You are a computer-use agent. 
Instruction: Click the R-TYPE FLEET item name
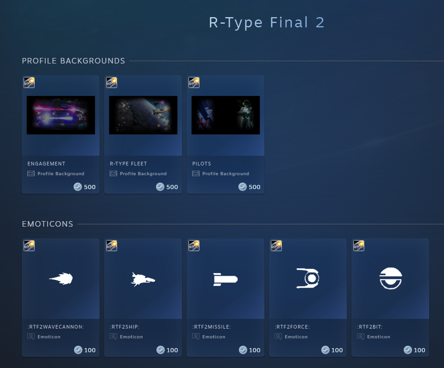click(x=128, y=164)
